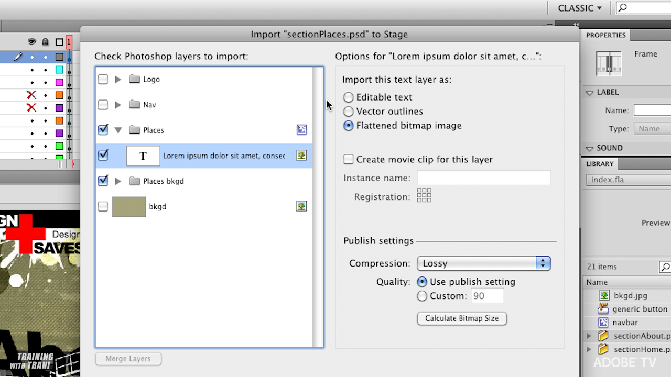Expand the Places bkgd folder triangle
This screenshot has height=377, width=671.
pos(118,181)
